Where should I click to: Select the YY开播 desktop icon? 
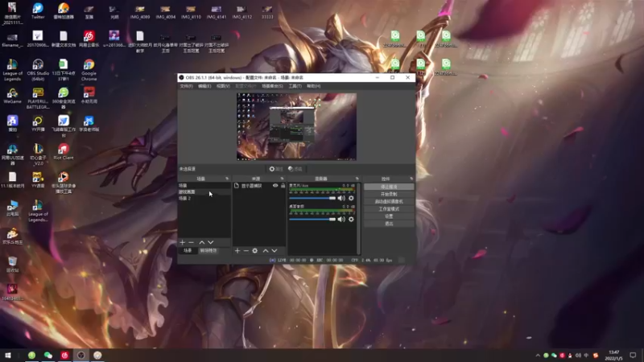[38, 124]
